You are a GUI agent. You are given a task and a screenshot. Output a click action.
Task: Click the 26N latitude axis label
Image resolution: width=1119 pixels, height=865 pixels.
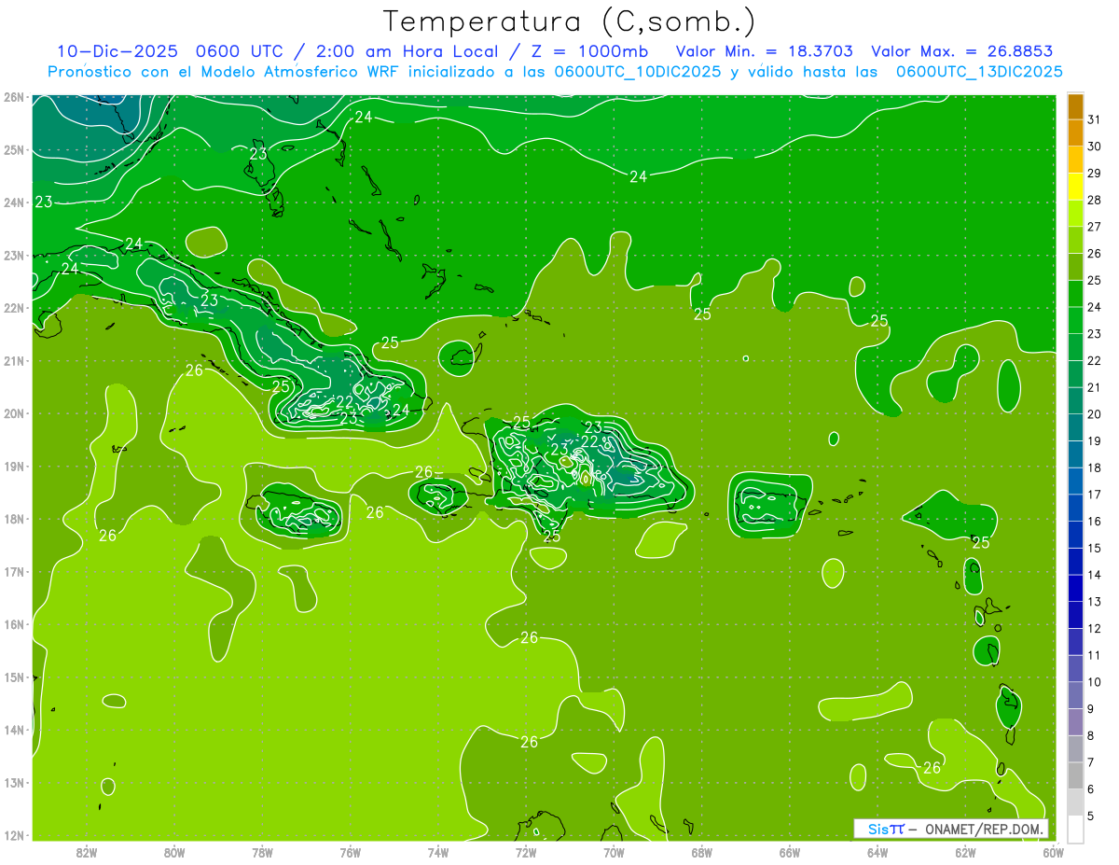[14, 97]
